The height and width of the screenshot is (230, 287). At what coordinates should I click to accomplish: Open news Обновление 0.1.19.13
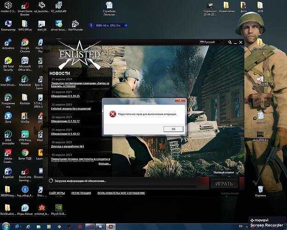(65, 134)
